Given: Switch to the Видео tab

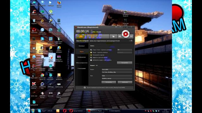Looking at the screenshot, I should click(82, 51).
